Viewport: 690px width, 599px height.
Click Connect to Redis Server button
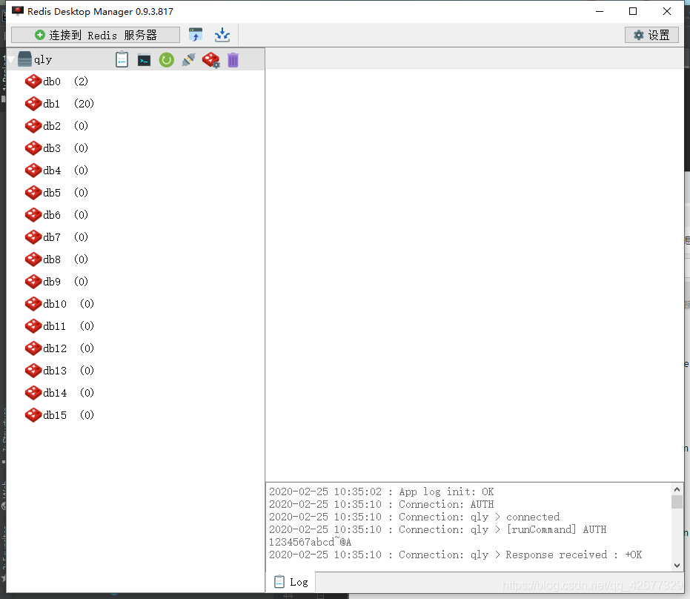tap(96, 35)
